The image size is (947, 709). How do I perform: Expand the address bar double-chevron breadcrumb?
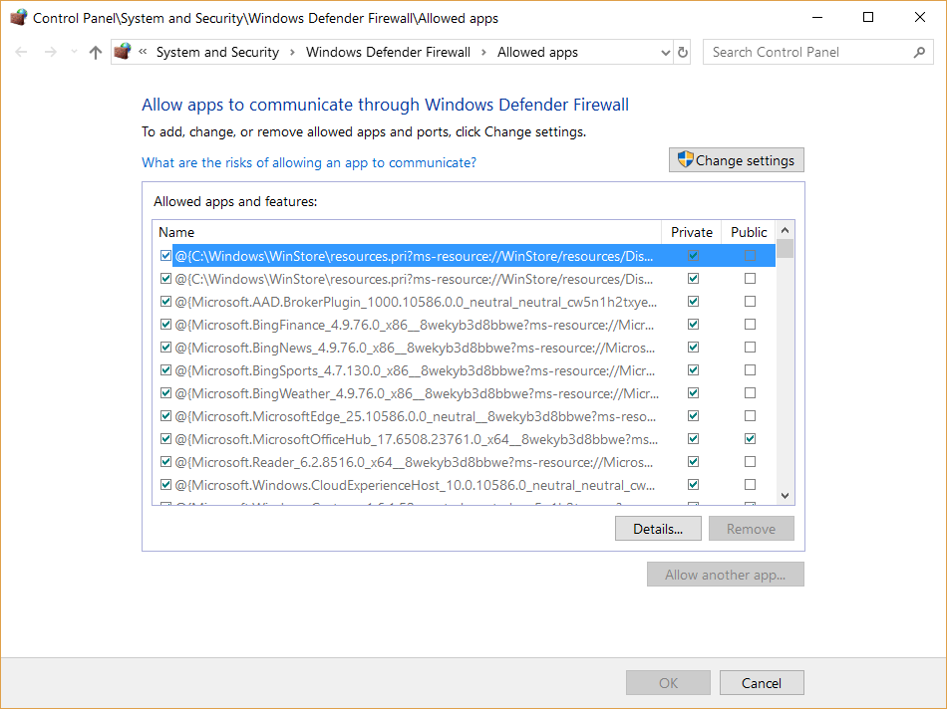(x=143, y=52)
